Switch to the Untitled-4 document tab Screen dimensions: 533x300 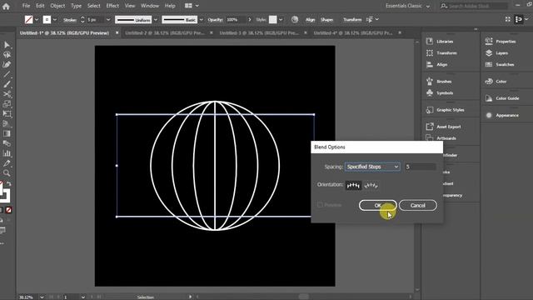click(x=353, y=33)
